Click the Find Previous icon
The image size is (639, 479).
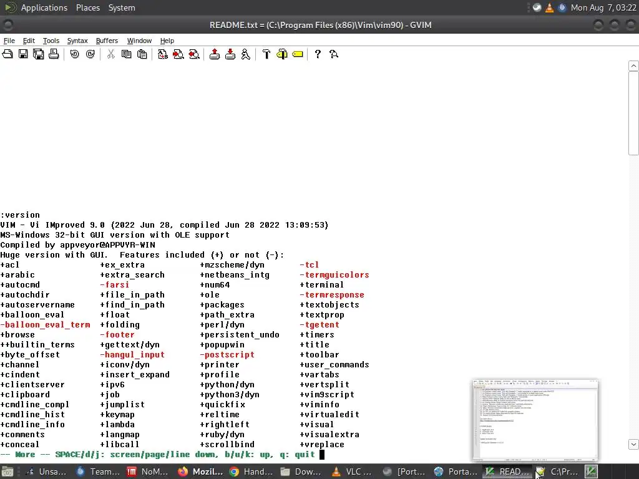click(194, 54)
